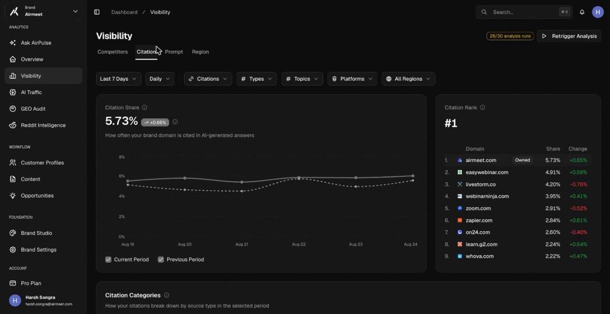
Task: Click the Retrigger Analysis button
Action: point(569,36)
